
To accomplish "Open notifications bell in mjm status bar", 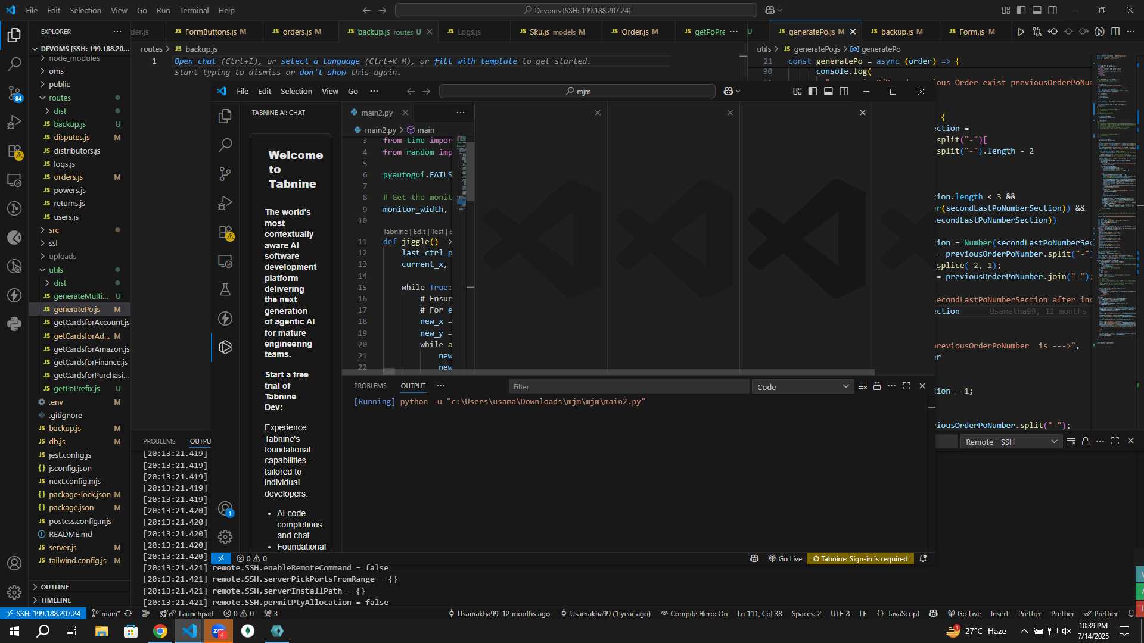I will point(923,558).
